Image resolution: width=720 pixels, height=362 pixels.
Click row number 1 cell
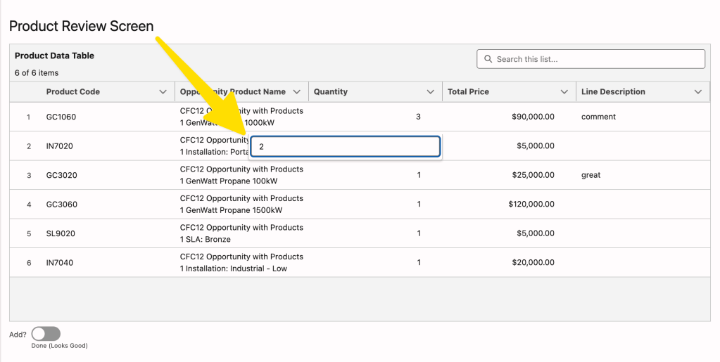click(x=28, y=117)
